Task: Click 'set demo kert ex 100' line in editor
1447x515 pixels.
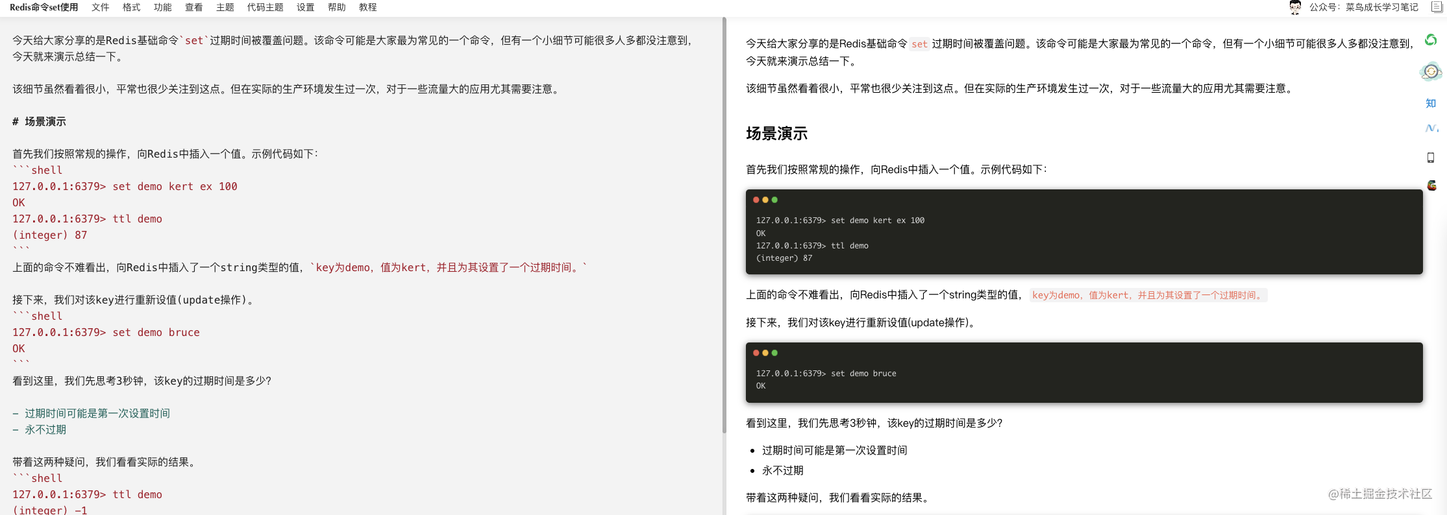Action: point(125,186)
